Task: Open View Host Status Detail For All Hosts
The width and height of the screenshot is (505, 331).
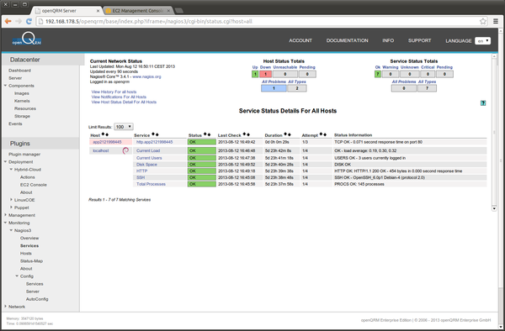Action: point(124,102)
